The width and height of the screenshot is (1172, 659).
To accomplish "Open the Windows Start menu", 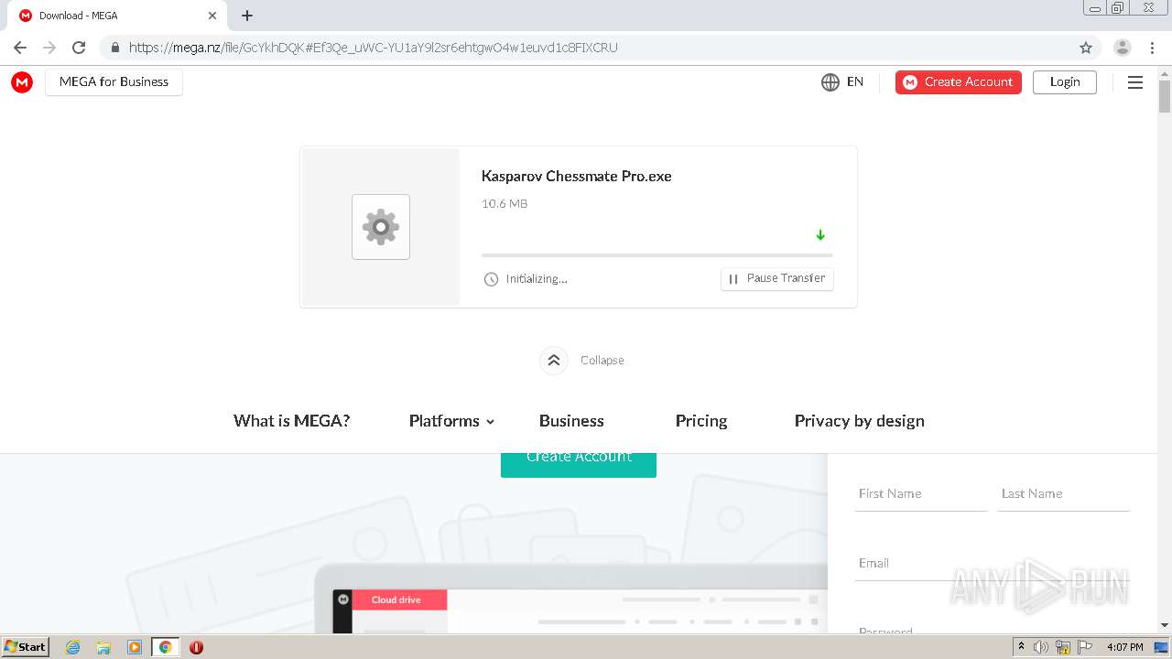I will pyautogui.click(x=25, y=647).
